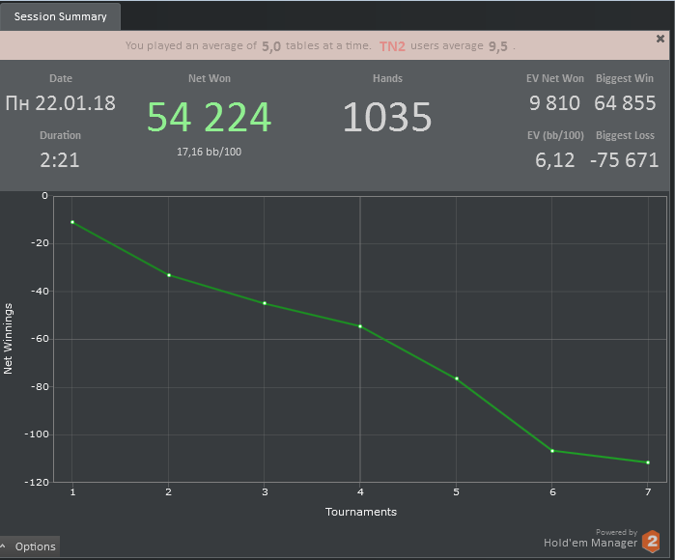The image size is (675, 560).
Task: Click the graph data point for tournament 4
Action: pyautogui.click(x=360, y=326)
